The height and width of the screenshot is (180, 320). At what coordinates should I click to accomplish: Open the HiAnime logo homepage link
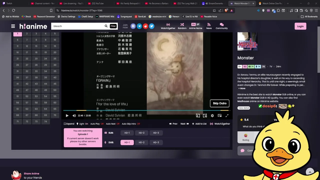33,26
